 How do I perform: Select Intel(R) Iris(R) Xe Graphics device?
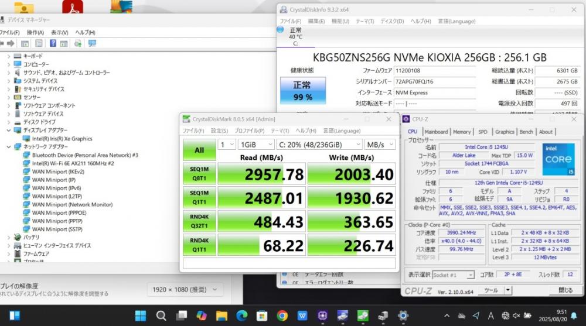coord(62,139)
